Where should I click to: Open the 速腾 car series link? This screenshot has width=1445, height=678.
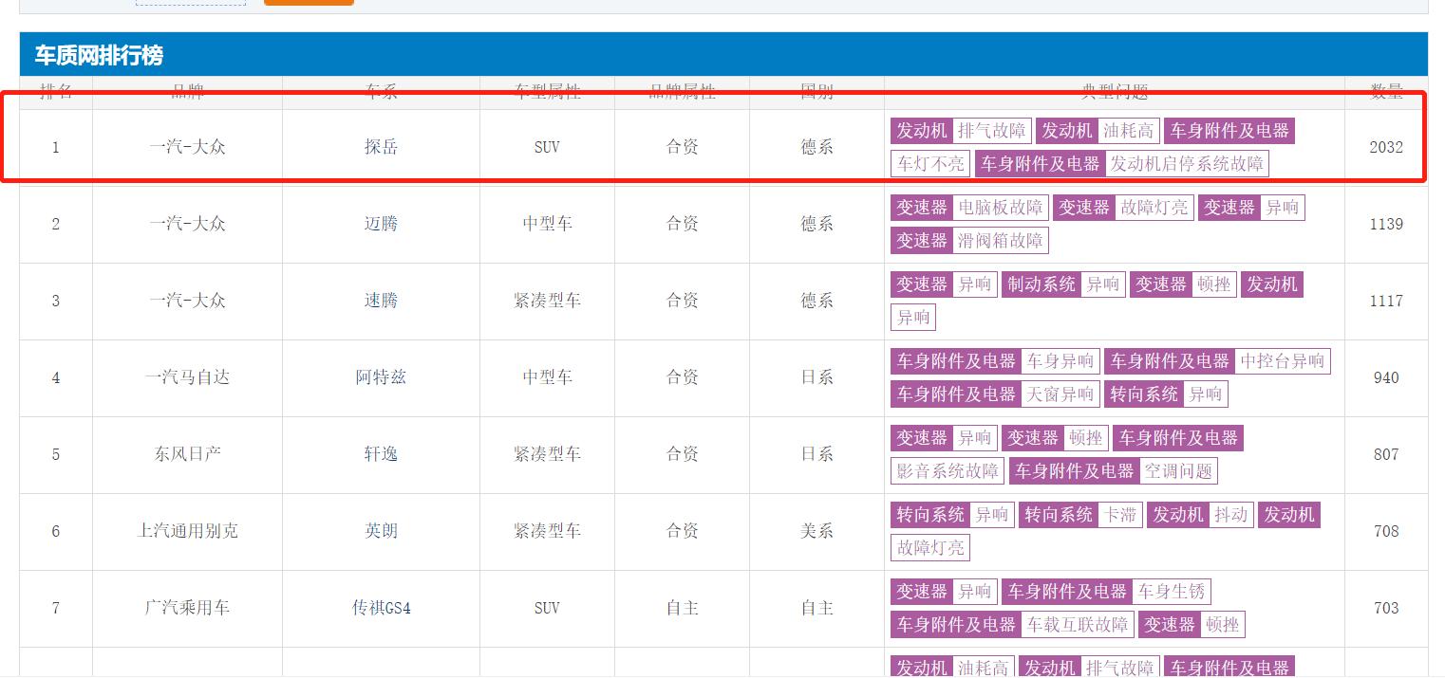coord(381,301)
